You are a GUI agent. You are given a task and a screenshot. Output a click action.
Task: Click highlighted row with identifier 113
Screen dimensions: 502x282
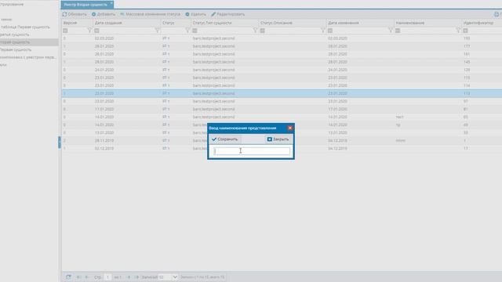click(282, 93)
